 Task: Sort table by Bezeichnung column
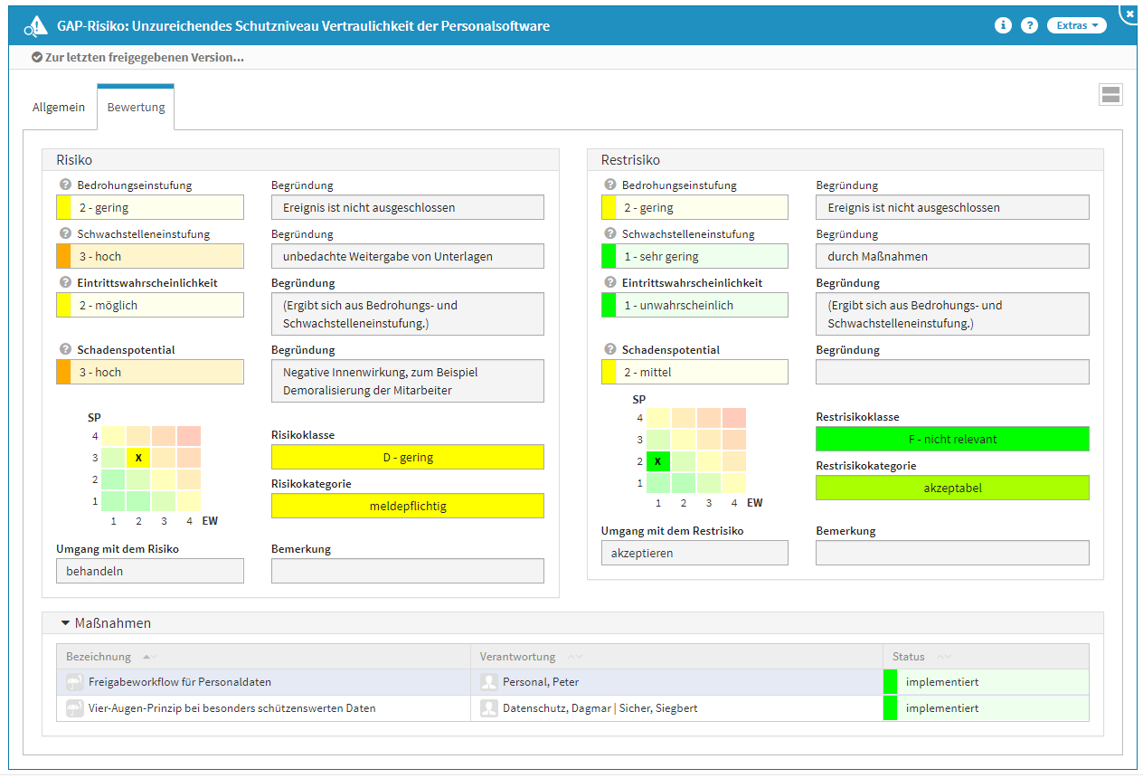coord(99,657)
